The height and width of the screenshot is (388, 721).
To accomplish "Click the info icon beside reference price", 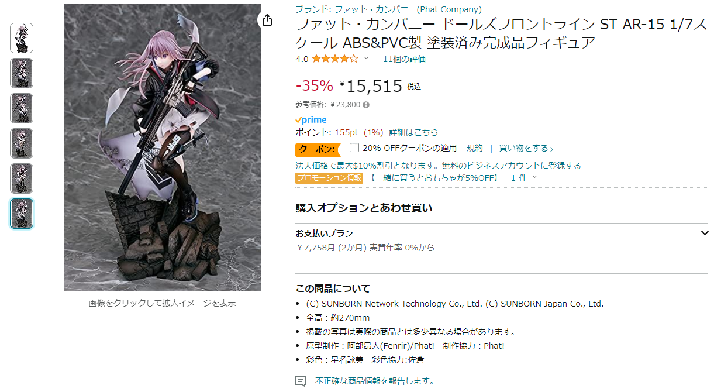I will (x=366, y=105).
